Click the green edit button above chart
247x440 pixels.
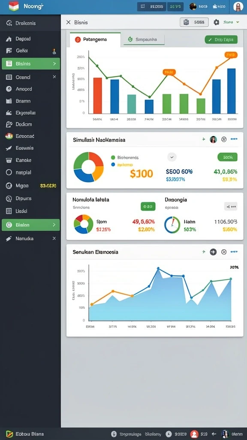tap(221, 40)
